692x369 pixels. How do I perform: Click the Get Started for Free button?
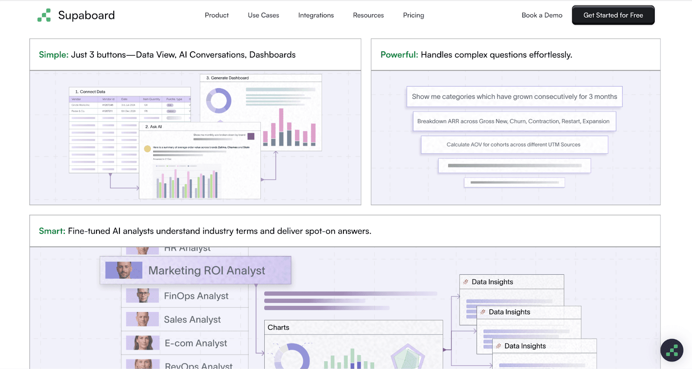[613, 15]
